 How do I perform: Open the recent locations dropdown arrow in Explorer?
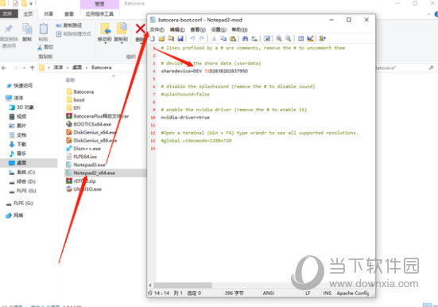[x=25, y=68]
